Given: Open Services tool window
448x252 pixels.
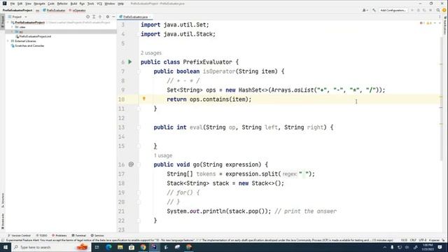Looking at the screenshot, I should [97, 236].
